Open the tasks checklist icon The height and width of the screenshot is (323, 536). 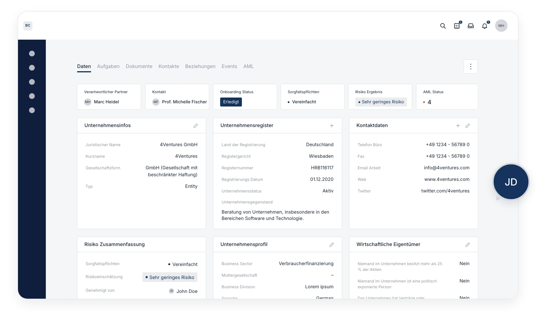(x=457, y=26)
